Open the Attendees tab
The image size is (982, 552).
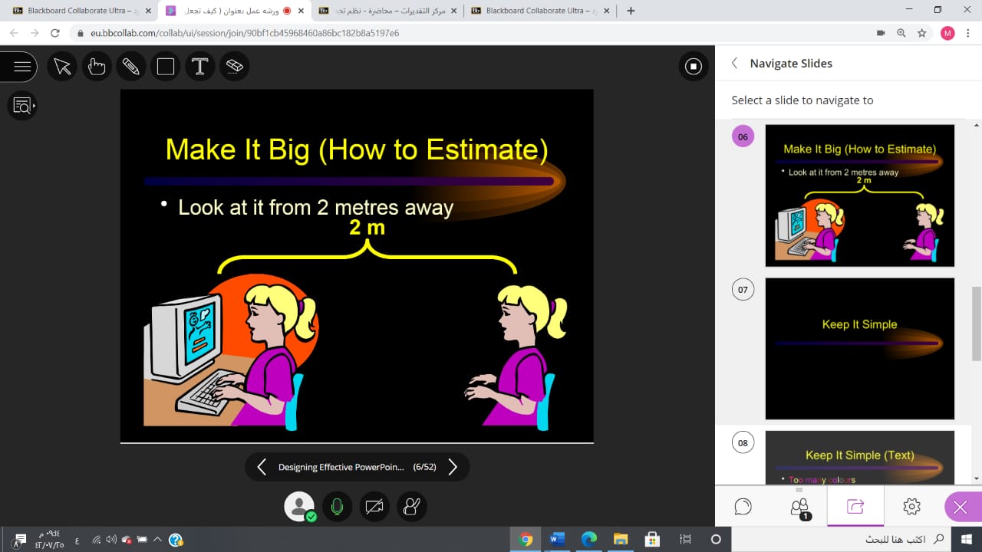click(x=799, y=506)
